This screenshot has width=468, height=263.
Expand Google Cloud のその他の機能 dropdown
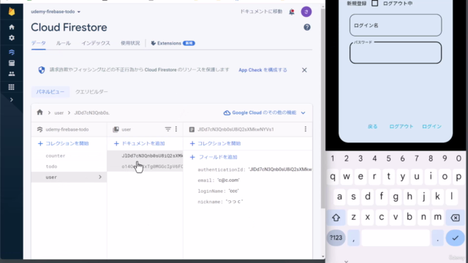265,113
